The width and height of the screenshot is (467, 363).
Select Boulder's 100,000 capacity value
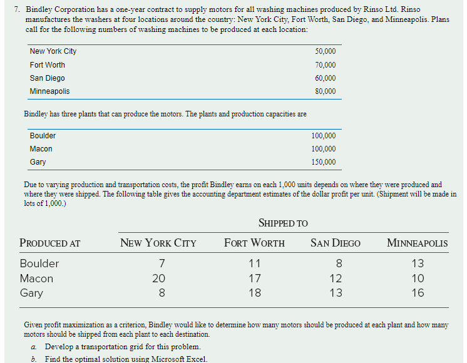click(324, 136)
